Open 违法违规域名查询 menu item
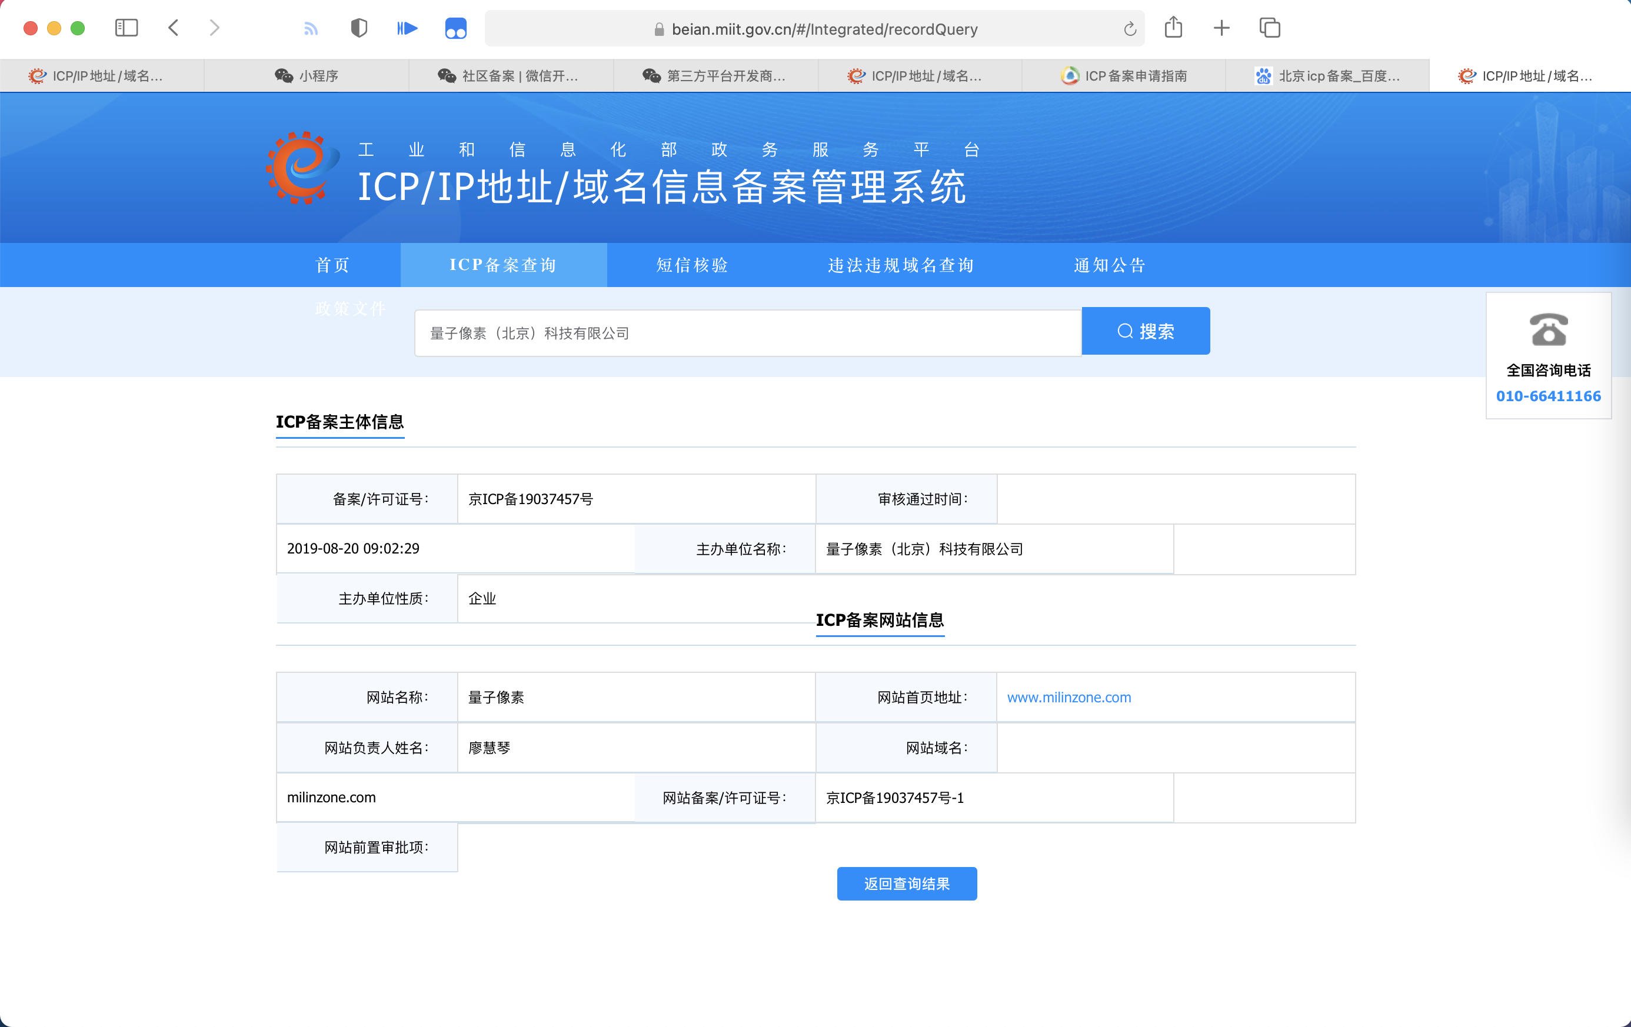This screenshot has height=1027, width=1631. pos(901,265)
